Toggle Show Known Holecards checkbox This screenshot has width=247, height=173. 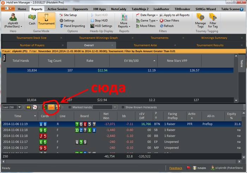click(123, 107)
